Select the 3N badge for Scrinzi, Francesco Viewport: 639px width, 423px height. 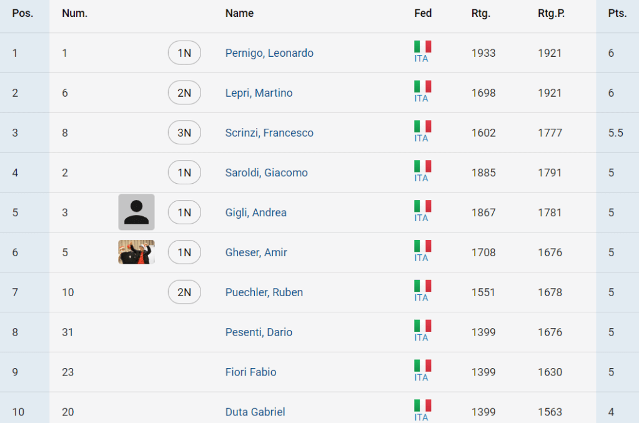pyautogui.click(x=184, y=133)
